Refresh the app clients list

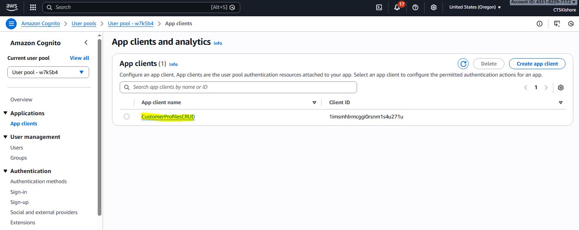463,64
